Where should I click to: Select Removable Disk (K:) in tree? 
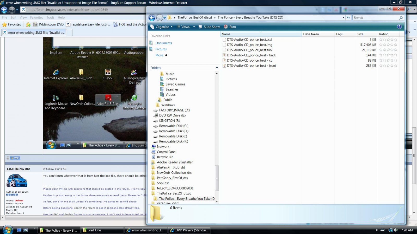[x=174, y=141]
